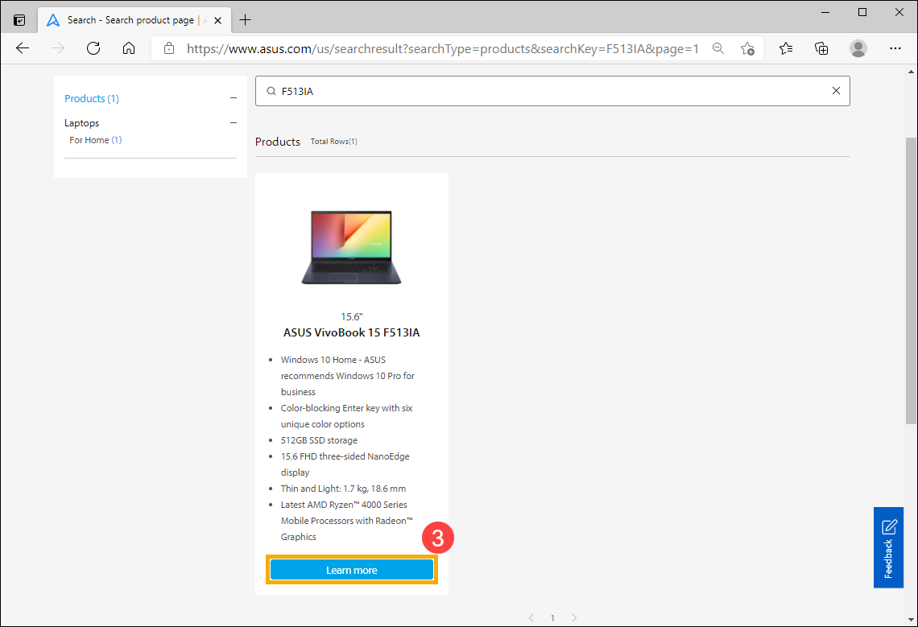View site lock security info
The height and width of the screenshot is (627, 918).
169,48
